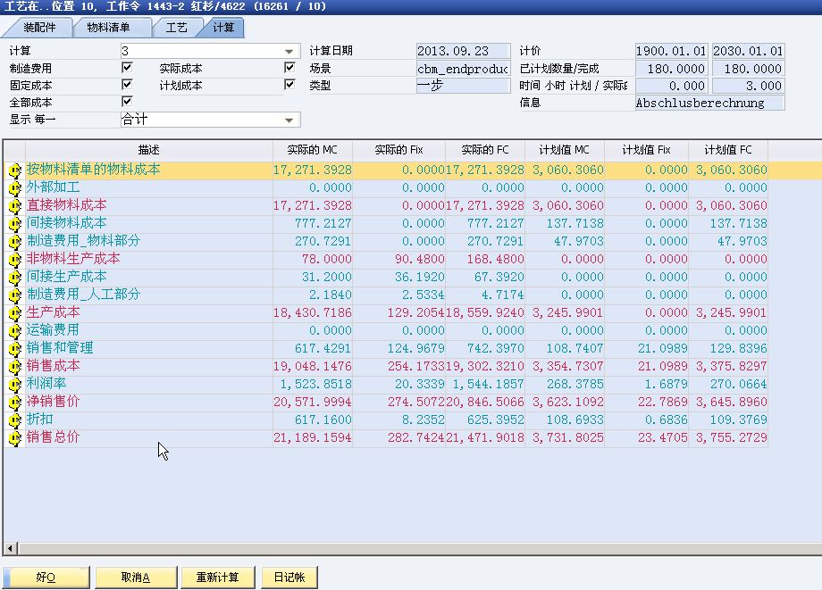Click the icon beside 直接物料成本 row
Viewport: 822px width, 590px height.
[14, 205]
